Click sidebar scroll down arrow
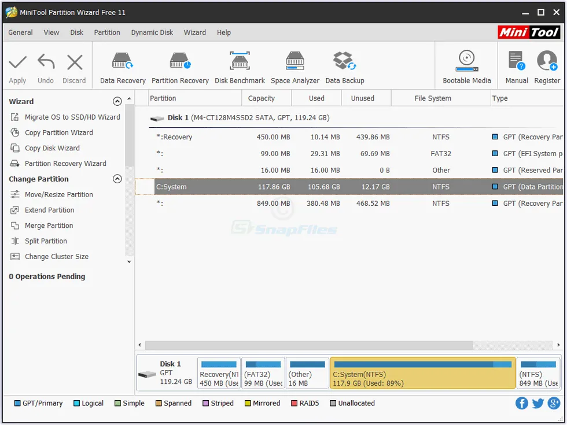 tap(129, 261)
